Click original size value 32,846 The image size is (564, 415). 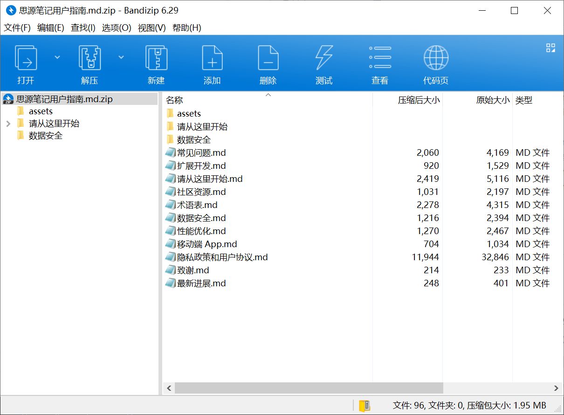pos(495,257)
